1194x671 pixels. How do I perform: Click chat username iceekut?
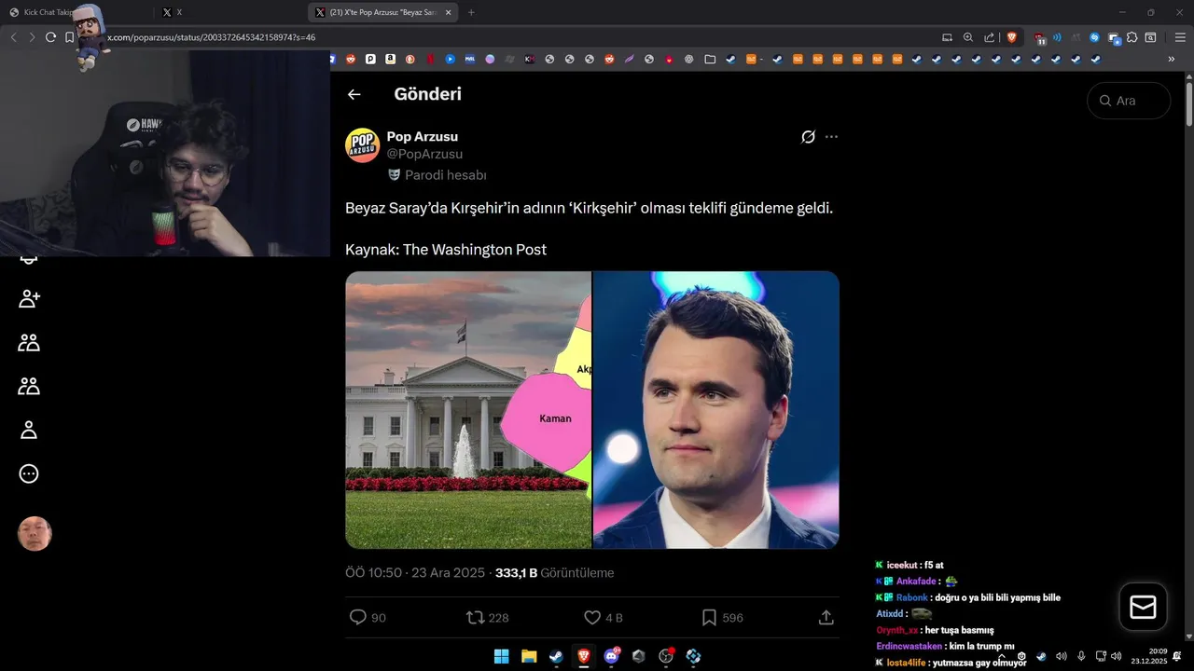point(902,565)
